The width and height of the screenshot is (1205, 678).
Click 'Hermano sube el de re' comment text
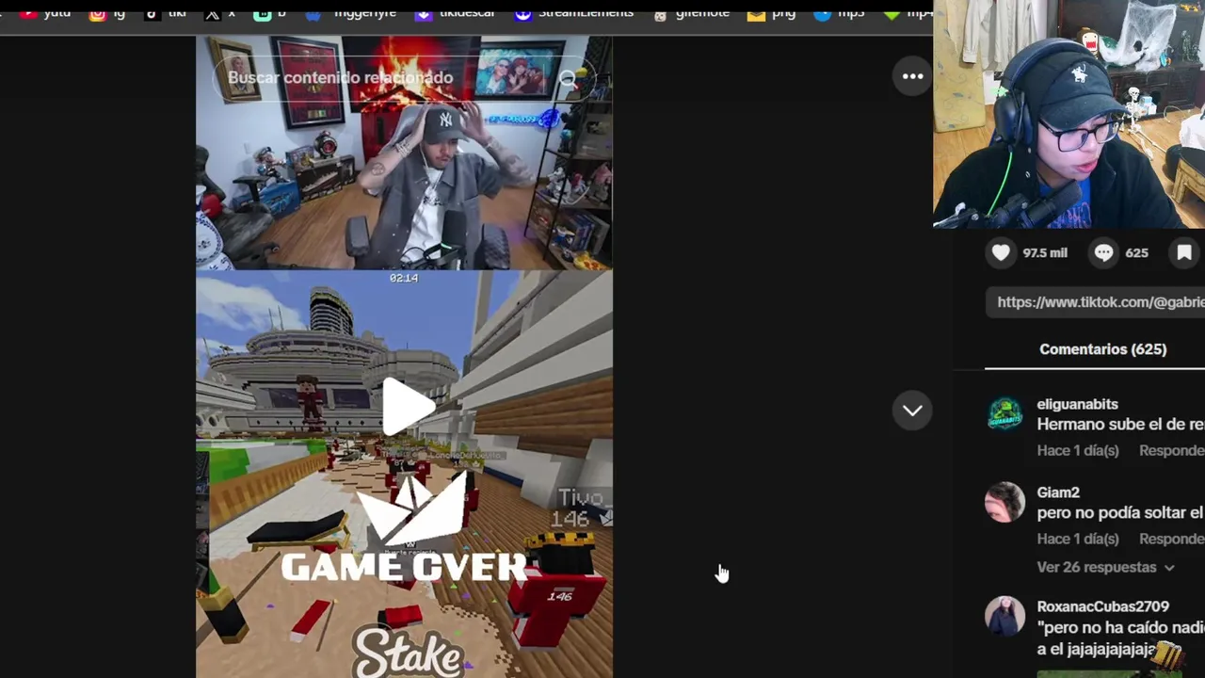1120,425
